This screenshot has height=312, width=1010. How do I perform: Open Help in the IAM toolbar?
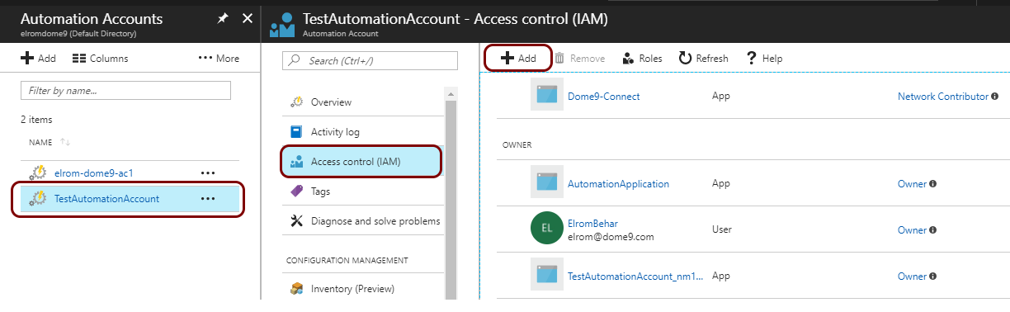coord(764,59)
